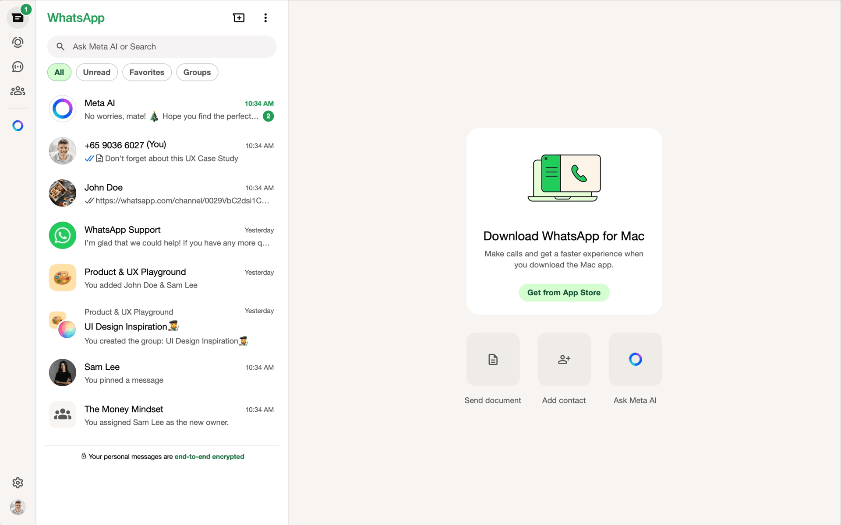Click document icon in UX Case Study message
The width and height of the screenshot is (841, 525).
[x=99, y=158]
